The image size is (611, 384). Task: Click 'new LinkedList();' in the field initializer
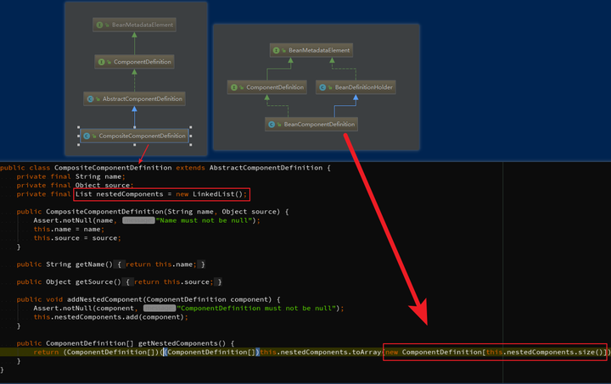coord(211,194)
